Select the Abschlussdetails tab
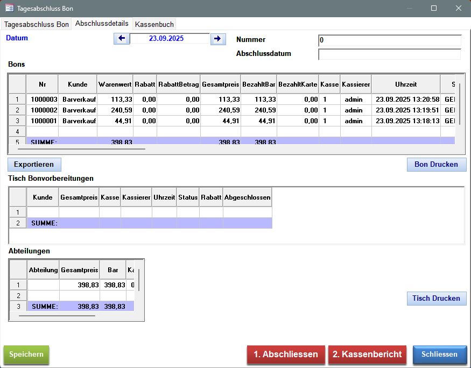Screen dimensions: 471x368 [x=102, y=24]
